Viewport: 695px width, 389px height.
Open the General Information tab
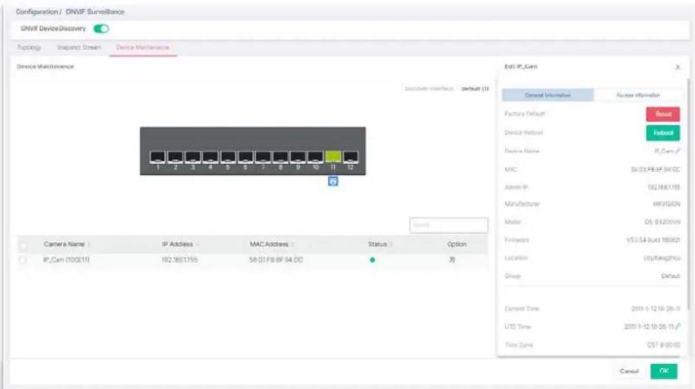pos(547,95)
